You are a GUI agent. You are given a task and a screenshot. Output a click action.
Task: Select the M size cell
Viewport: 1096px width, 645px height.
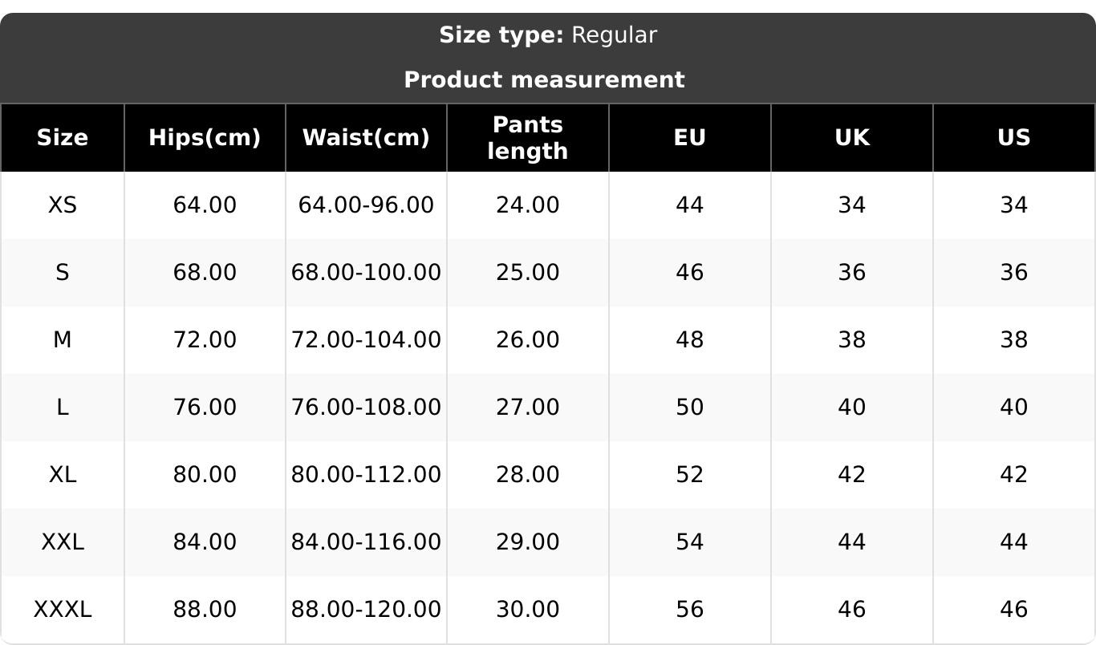pos(63,340)
